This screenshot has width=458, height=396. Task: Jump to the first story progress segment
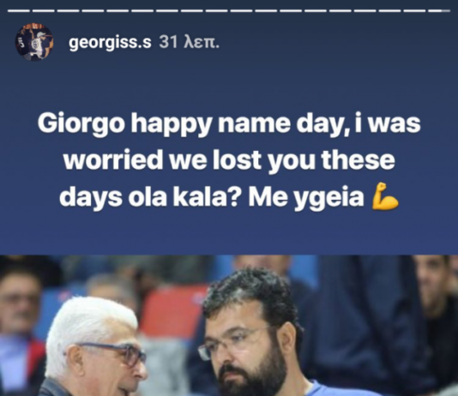point(18,11)
